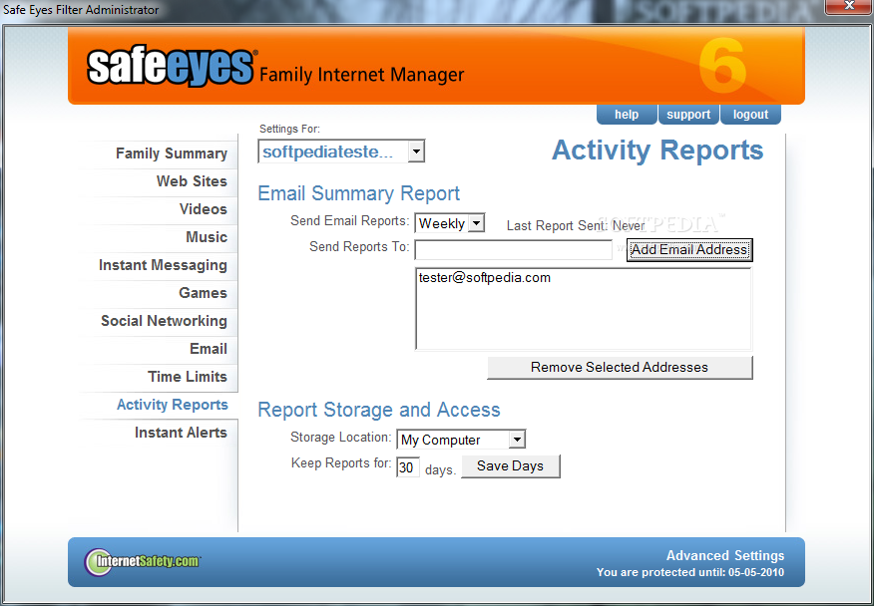Click the Save Days button

(510, 466)
